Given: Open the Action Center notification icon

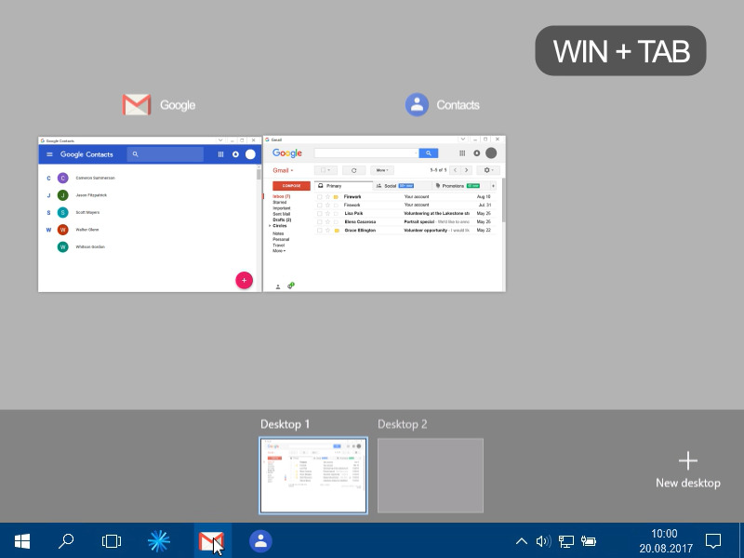Looking at the screenshot, I should [713, 541].
